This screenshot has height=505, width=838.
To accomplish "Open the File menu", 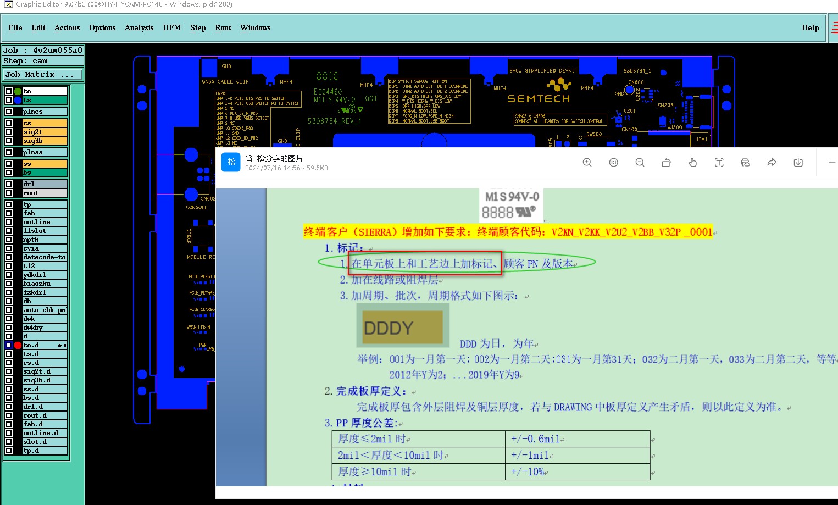I will pos(15,27).
